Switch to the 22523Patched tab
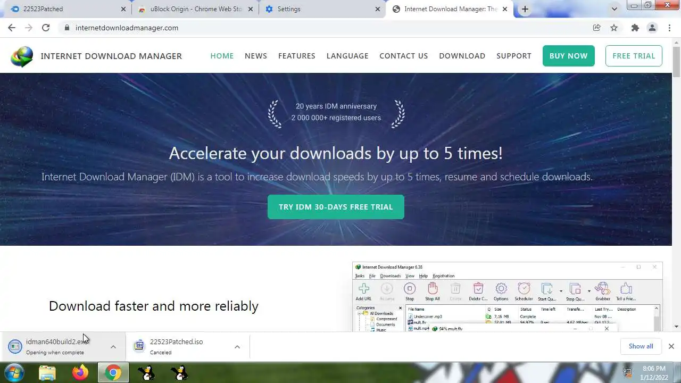Image resolution: width=681 pixels, height=383 pixels. coord(67,9)
